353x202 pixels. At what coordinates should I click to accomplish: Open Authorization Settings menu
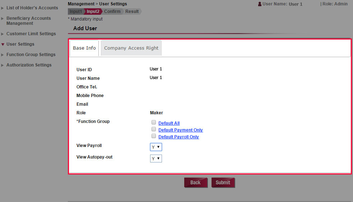point(29,65)
